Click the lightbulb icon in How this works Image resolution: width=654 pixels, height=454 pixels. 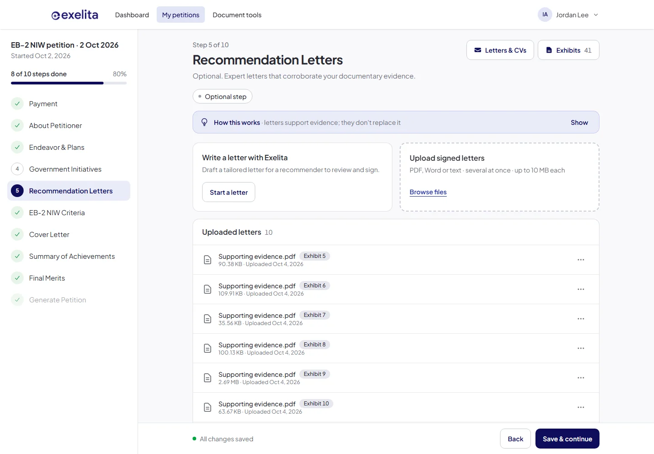point(204,122)
